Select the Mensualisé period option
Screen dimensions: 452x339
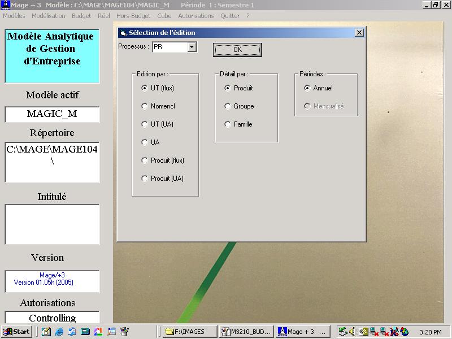[x=324, y=106]
